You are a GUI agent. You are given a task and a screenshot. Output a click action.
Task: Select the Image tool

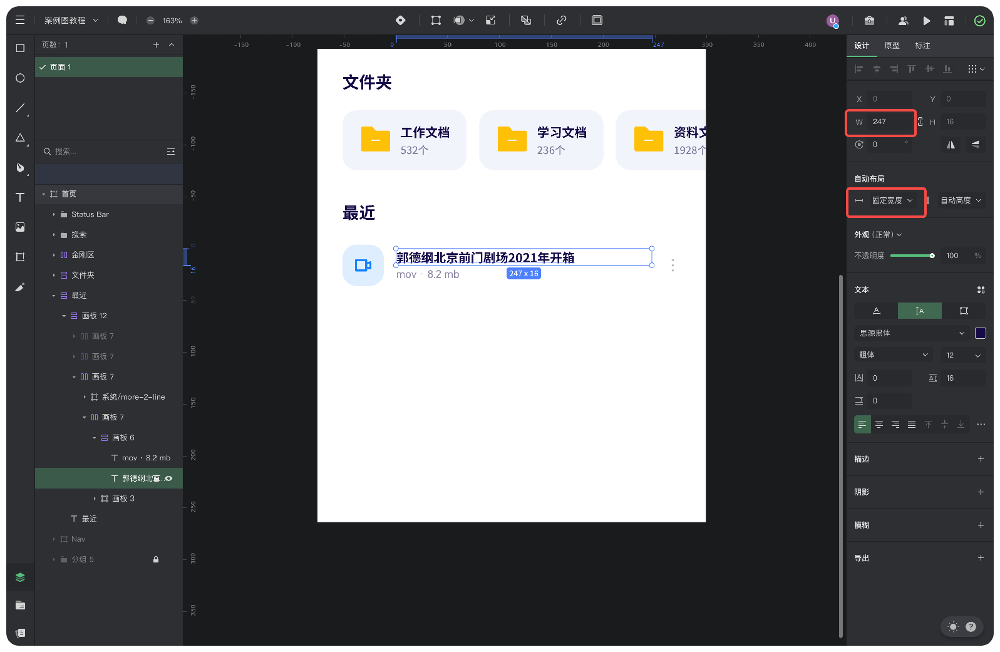[x=20, y=227]
